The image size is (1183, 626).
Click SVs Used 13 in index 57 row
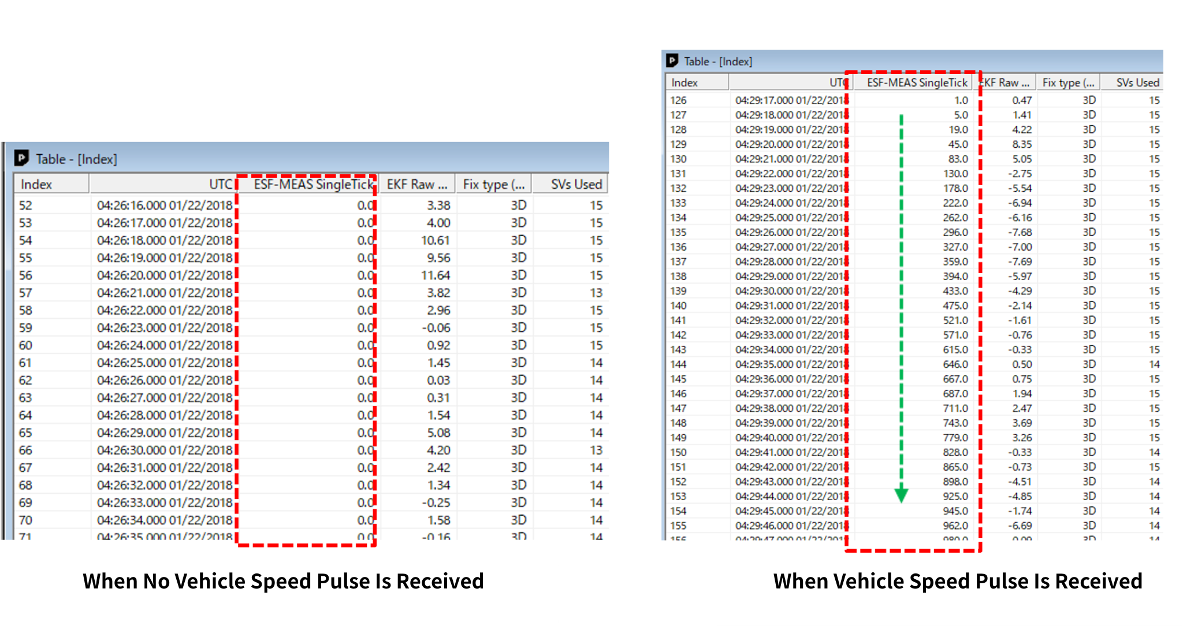coord(596,293)
